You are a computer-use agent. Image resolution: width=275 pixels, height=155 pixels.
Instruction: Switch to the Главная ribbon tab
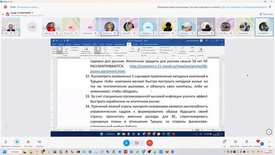point(61,44)
